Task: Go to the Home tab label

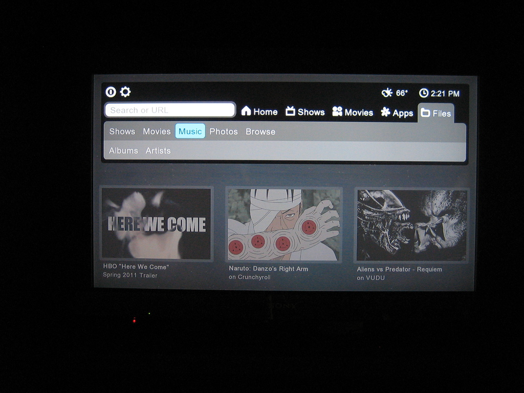Action: tap(266, 112)
